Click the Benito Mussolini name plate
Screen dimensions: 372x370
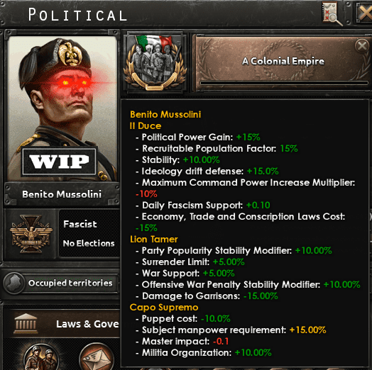[62, 194]
